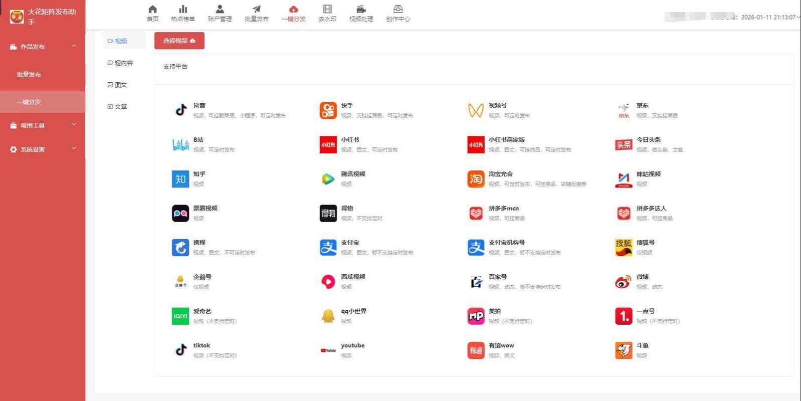Viewport: 801px width, 401px height.
Task: Click the 拼多多达人 icon
Action: coord(624,214)
